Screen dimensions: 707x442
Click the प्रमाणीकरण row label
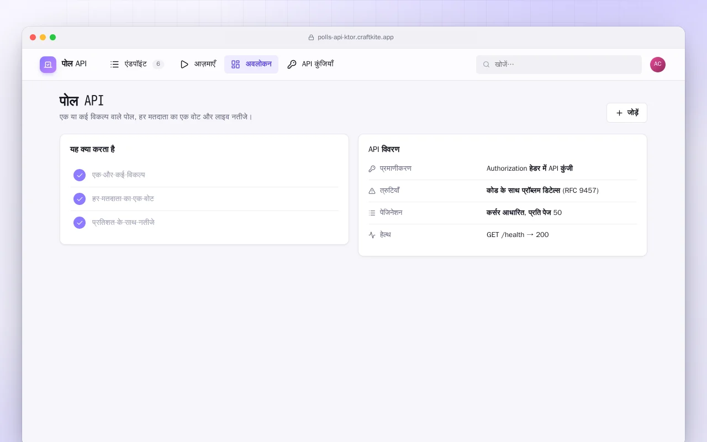(x=395, y=169)
